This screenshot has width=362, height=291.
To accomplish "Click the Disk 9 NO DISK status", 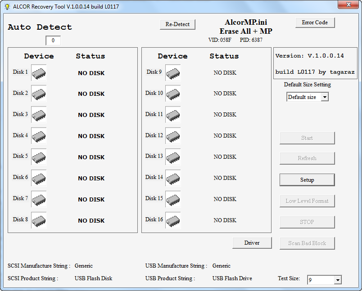I will [x=225, y=73].
